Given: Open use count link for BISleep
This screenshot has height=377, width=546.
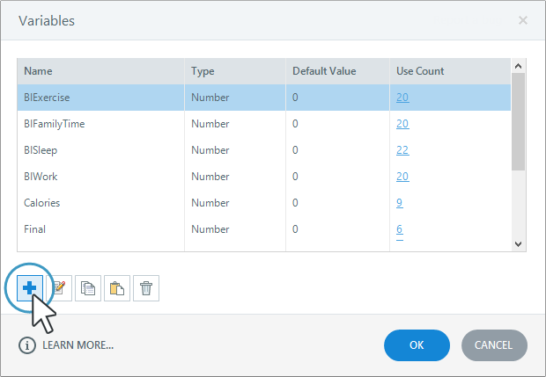Looking at the screenshot, I should coord(402,150).
